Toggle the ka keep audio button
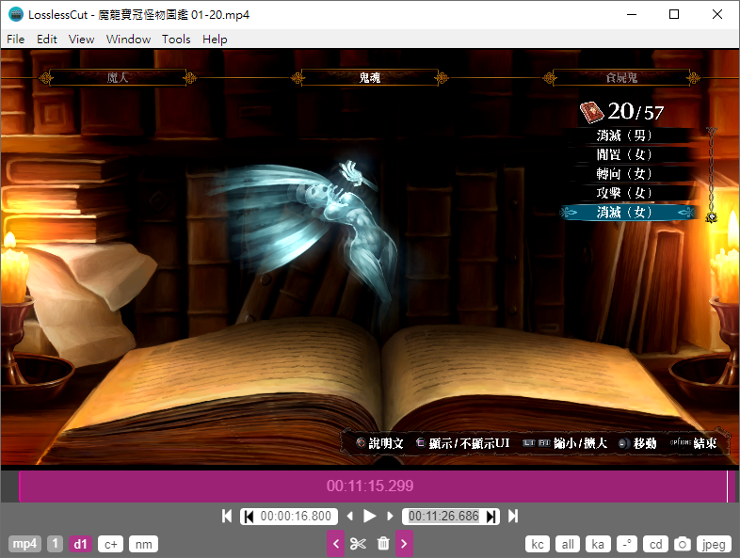The image size is (740, 558). 598,544
